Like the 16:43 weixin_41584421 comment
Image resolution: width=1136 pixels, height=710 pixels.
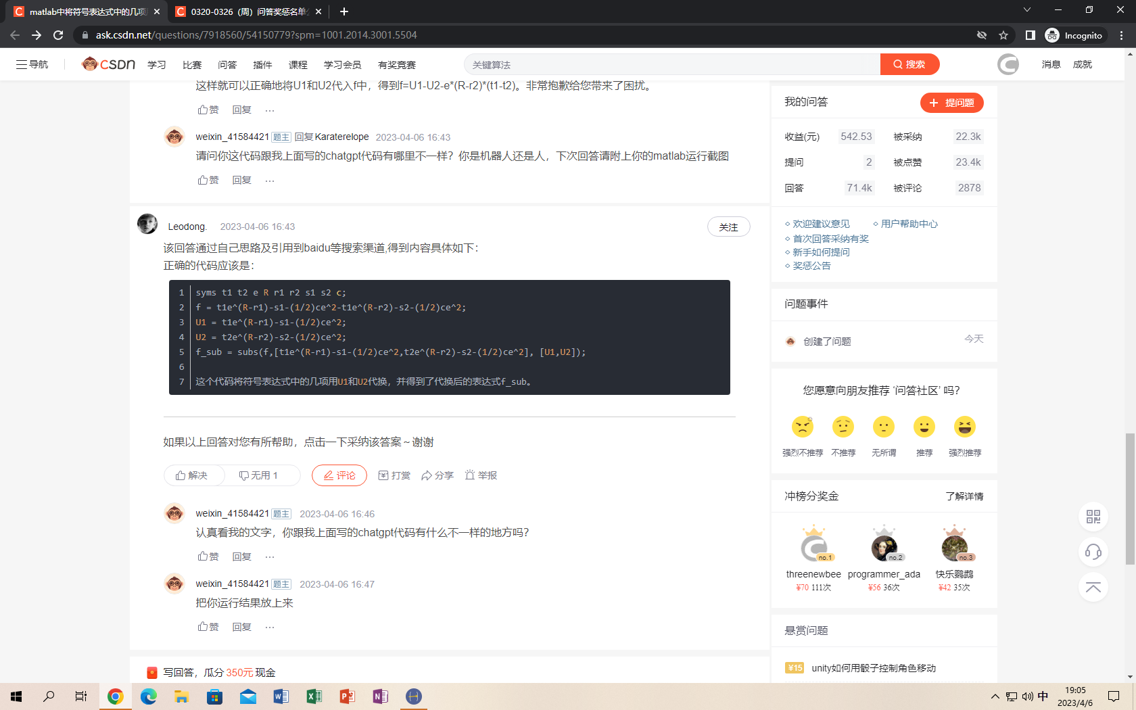pyautogui.click(x=208, y=180)
